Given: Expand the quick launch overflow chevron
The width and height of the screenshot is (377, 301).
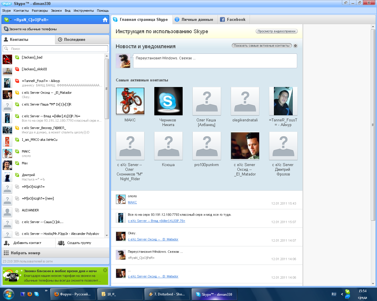Looking at the screenshot, I should tap(46, 291).
